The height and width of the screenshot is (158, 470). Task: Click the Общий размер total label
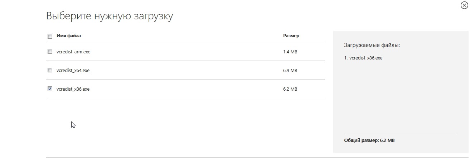369,140
